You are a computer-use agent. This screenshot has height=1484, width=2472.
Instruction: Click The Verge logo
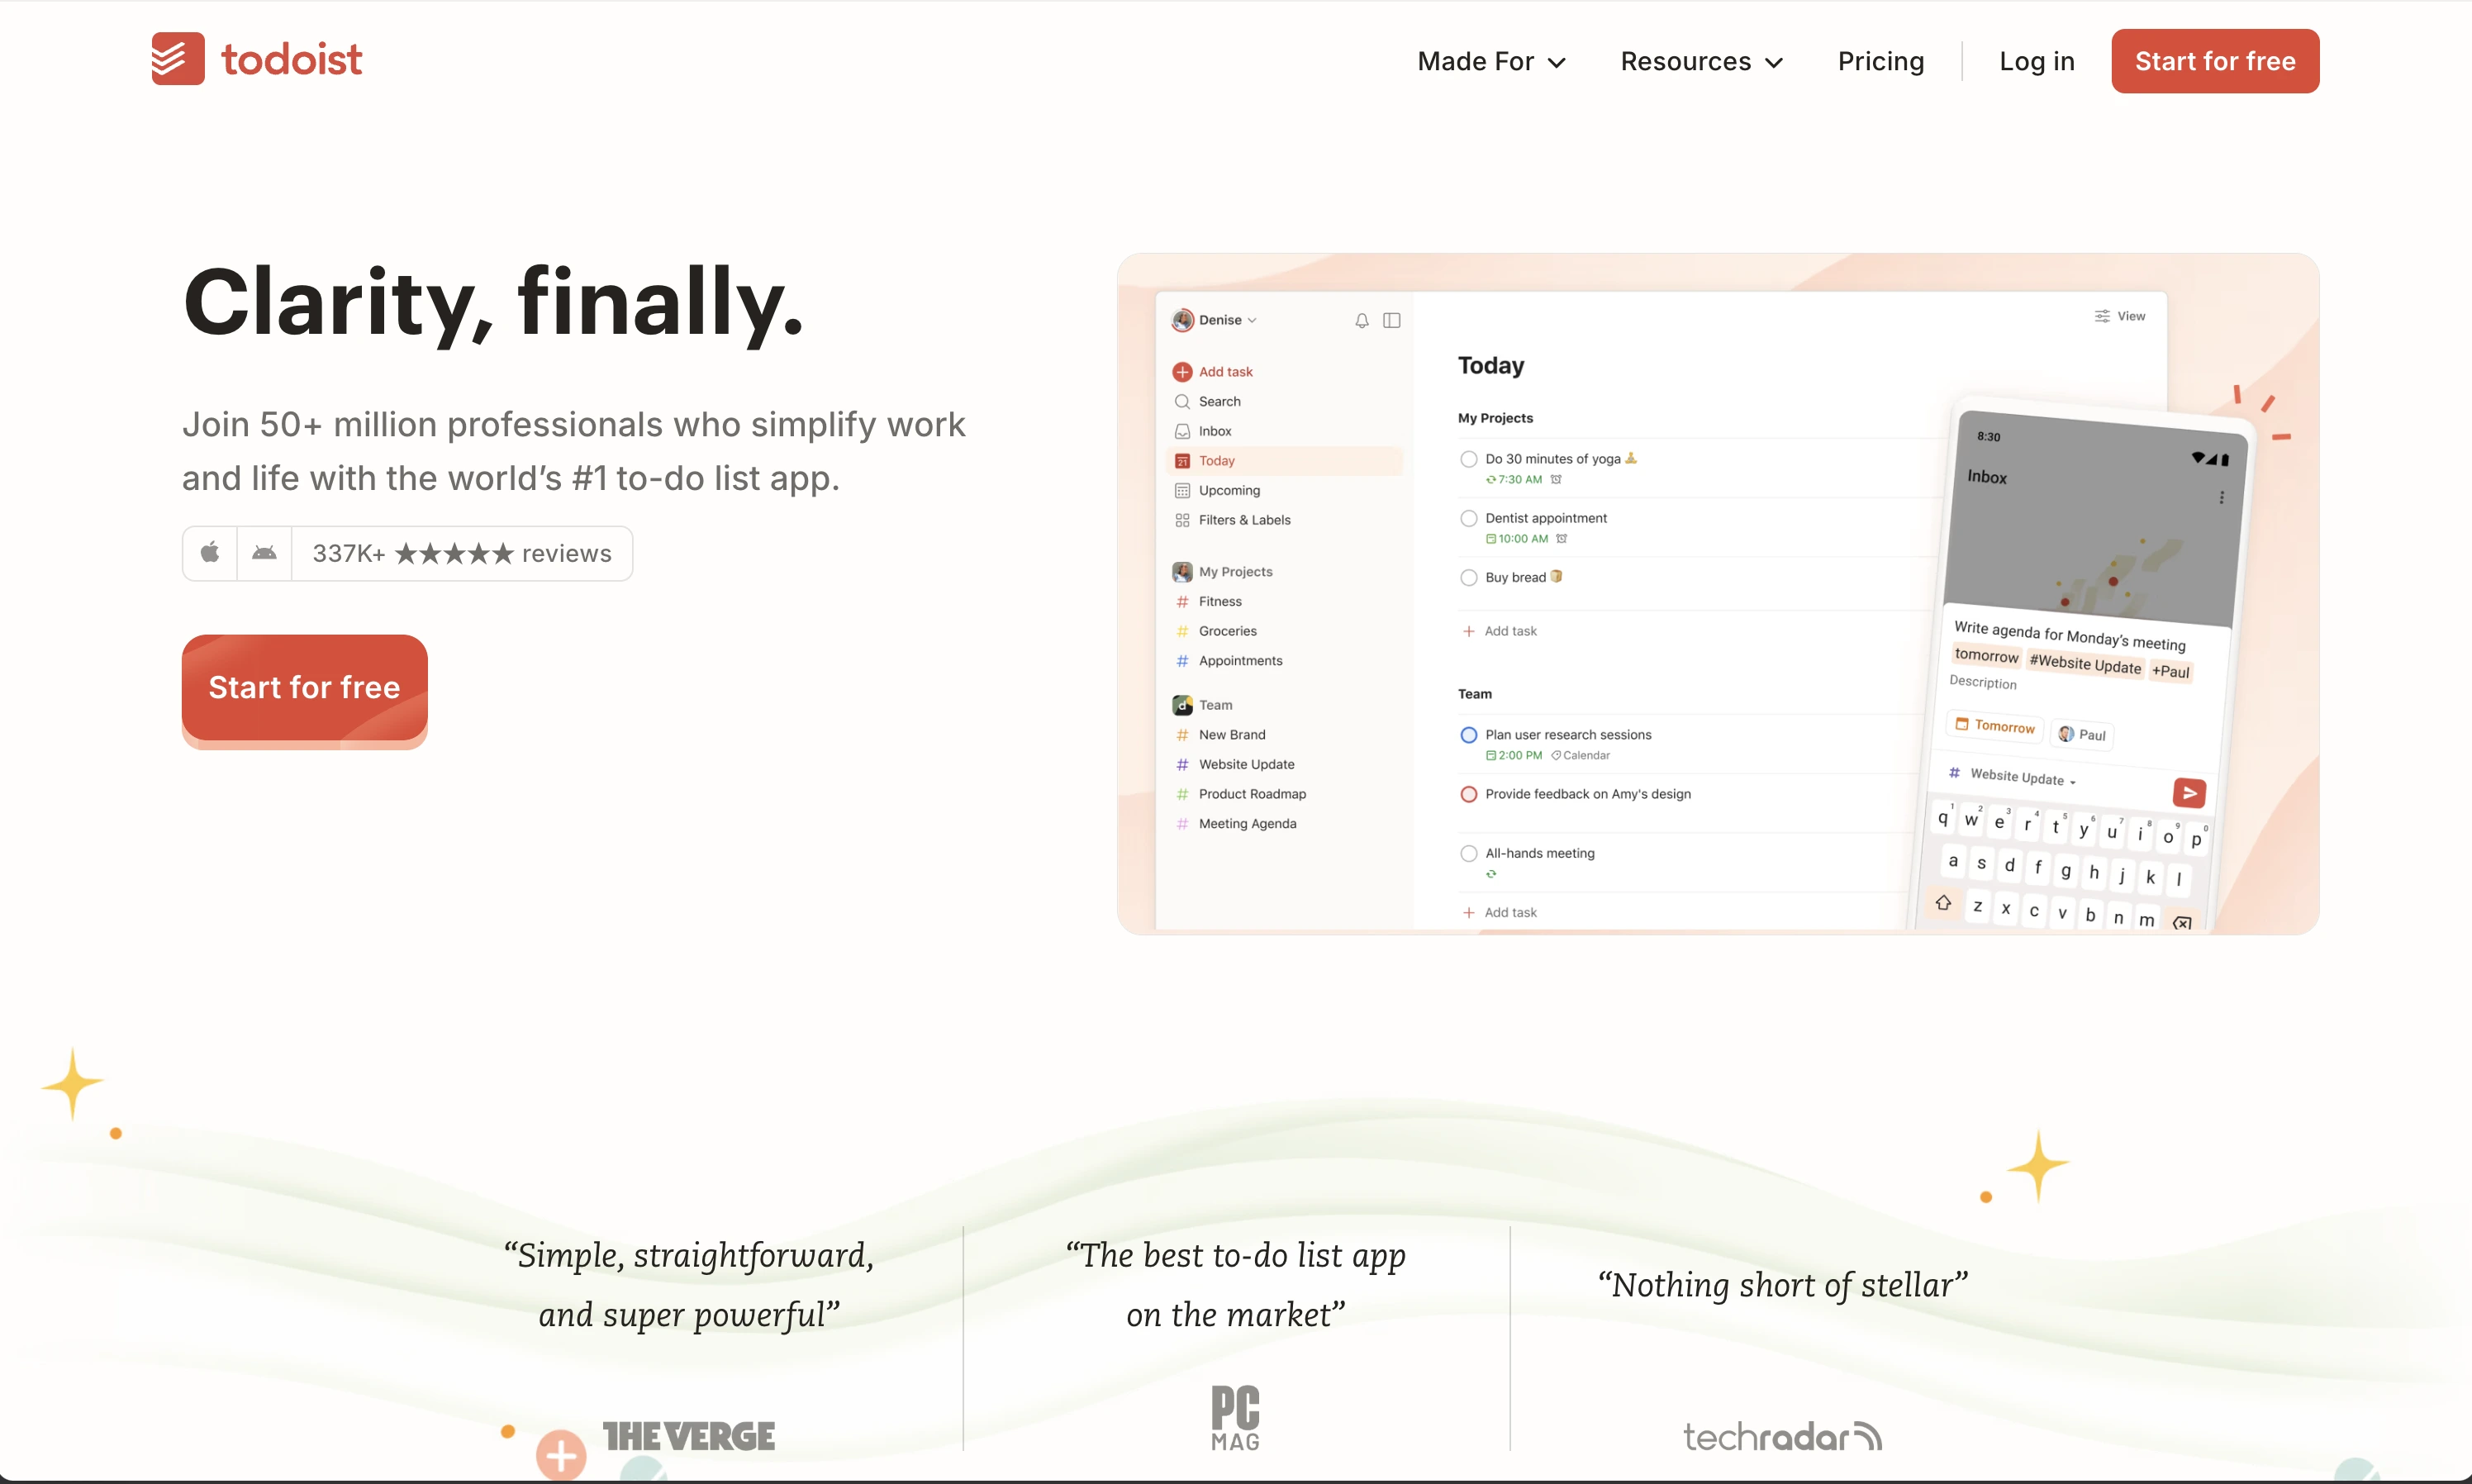click(689, 1437)
